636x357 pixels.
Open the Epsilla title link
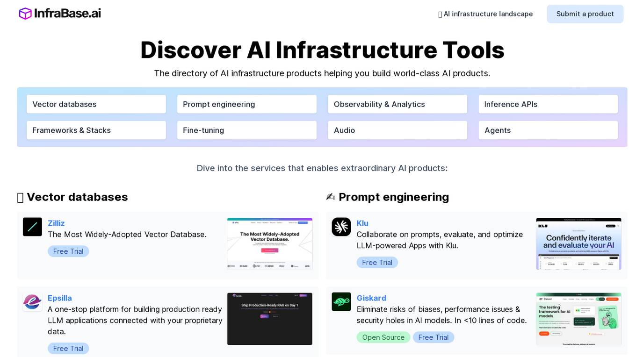(x=60, y=298)
